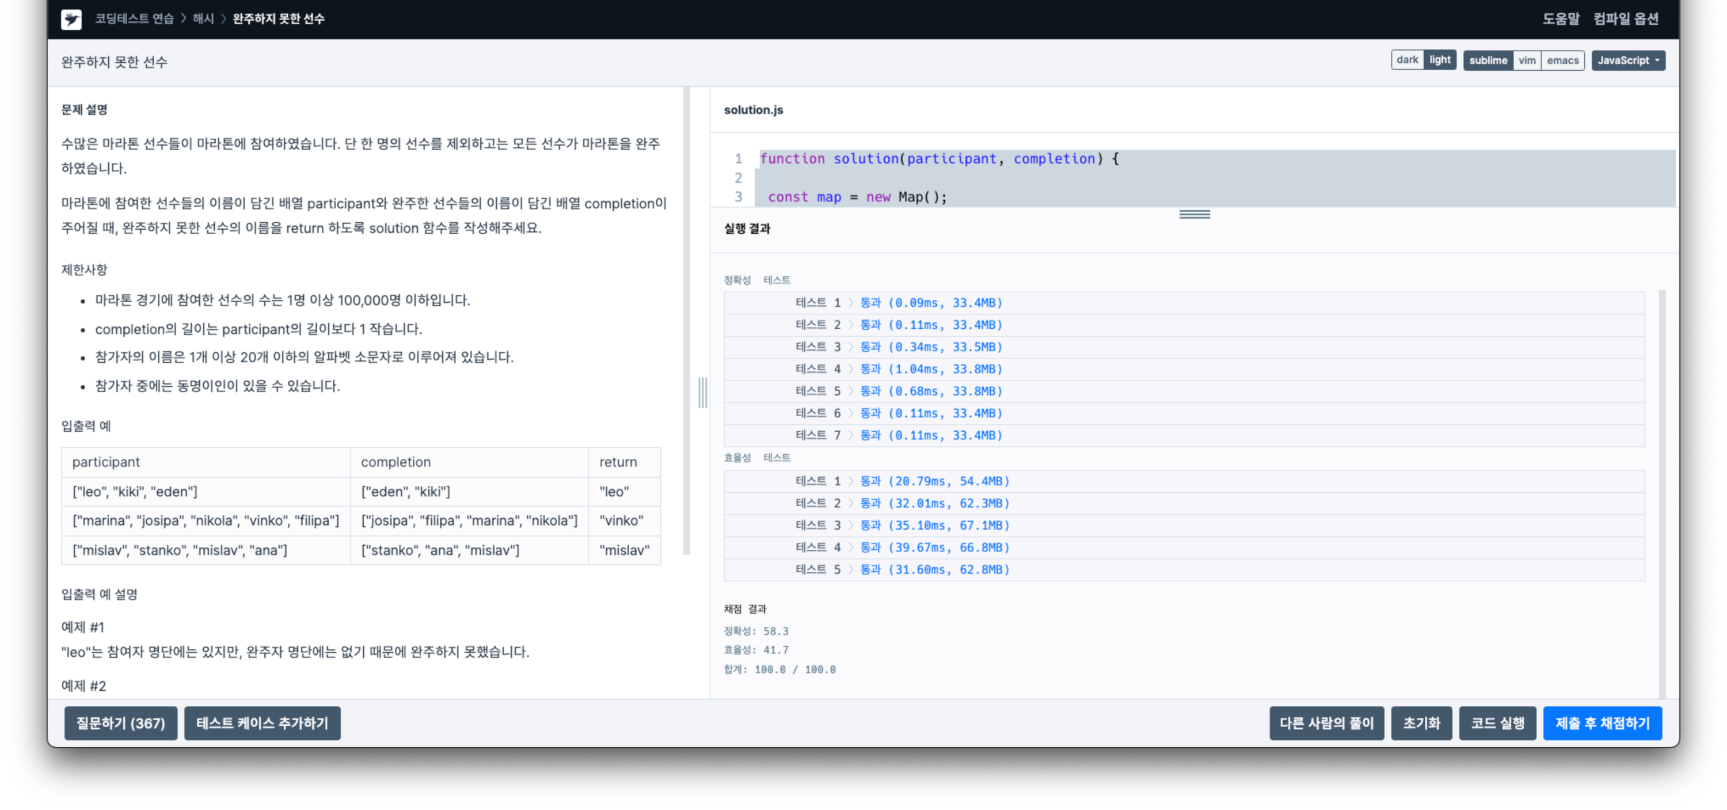Open 질문하기 (367) questions
This screenshot has height=810, width=1727.
(121, 723)
